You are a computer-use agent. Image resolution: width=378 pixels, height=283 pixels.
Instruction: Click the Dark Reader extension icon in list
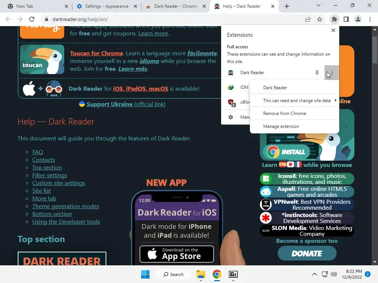(x=231, y=73)
